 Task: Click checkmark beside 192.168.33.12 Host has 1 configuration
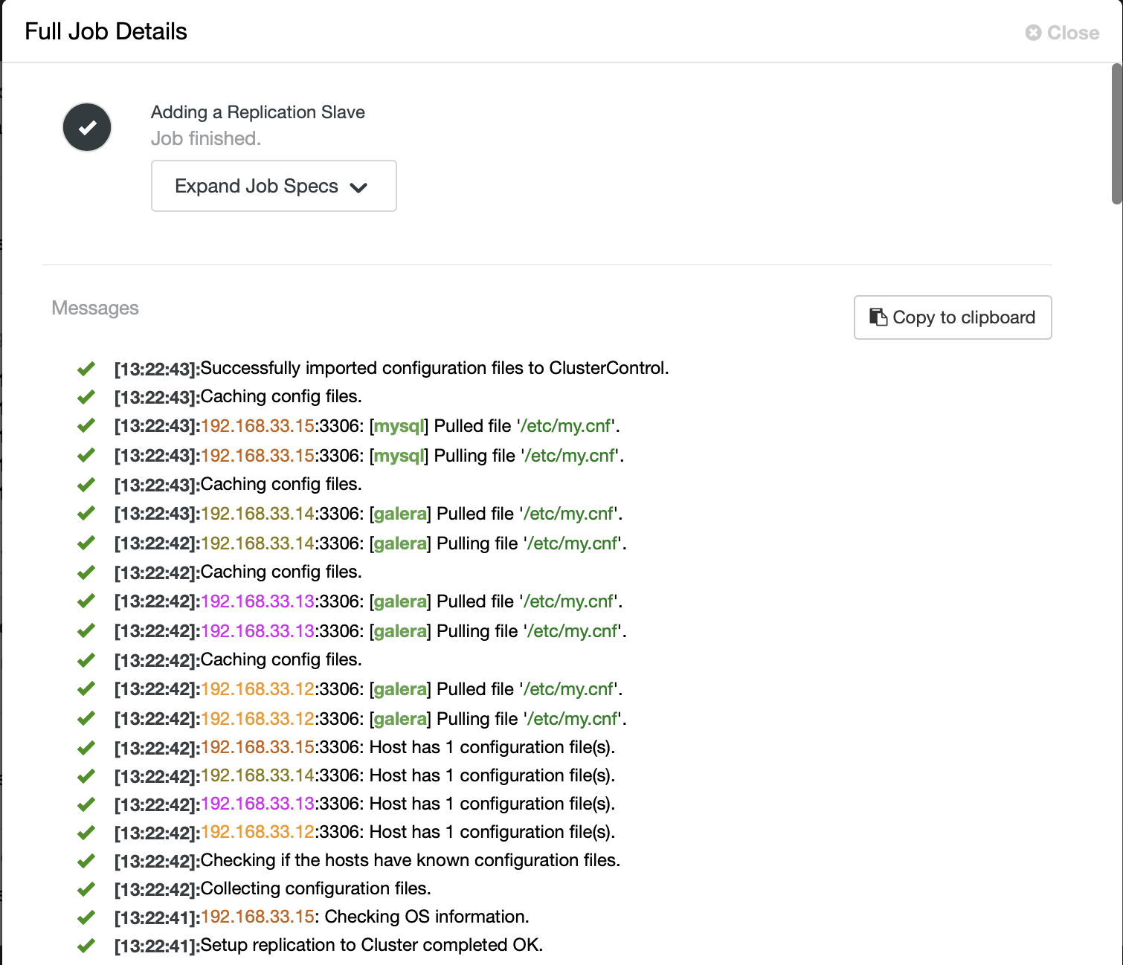(86, 831)
